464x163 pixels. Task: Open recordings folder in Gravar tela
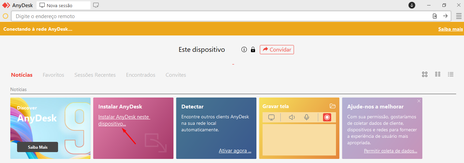point(333,106)
